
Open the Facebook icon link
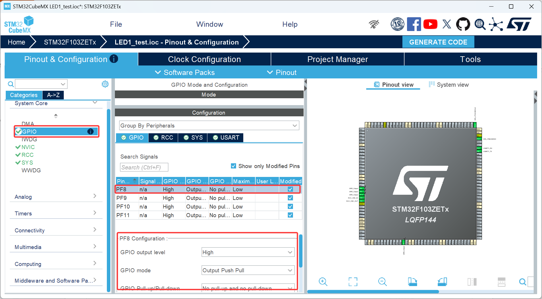(414, 24)
